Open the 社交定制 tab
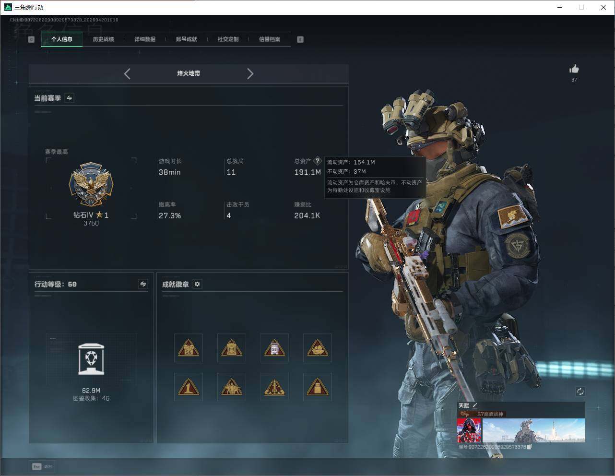The height and width of the screenshot is (476, 615). click(228, 39)
